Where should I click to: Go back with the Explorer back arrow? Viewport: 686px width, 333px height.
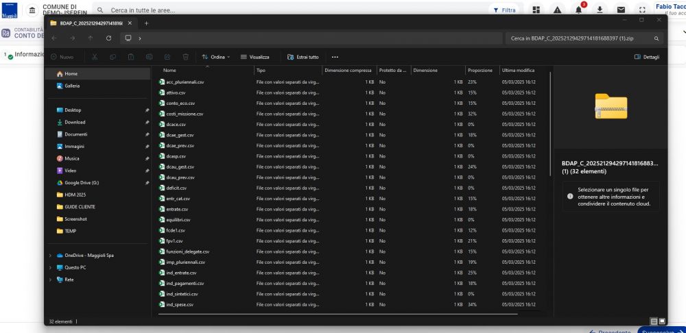point(54,38)
